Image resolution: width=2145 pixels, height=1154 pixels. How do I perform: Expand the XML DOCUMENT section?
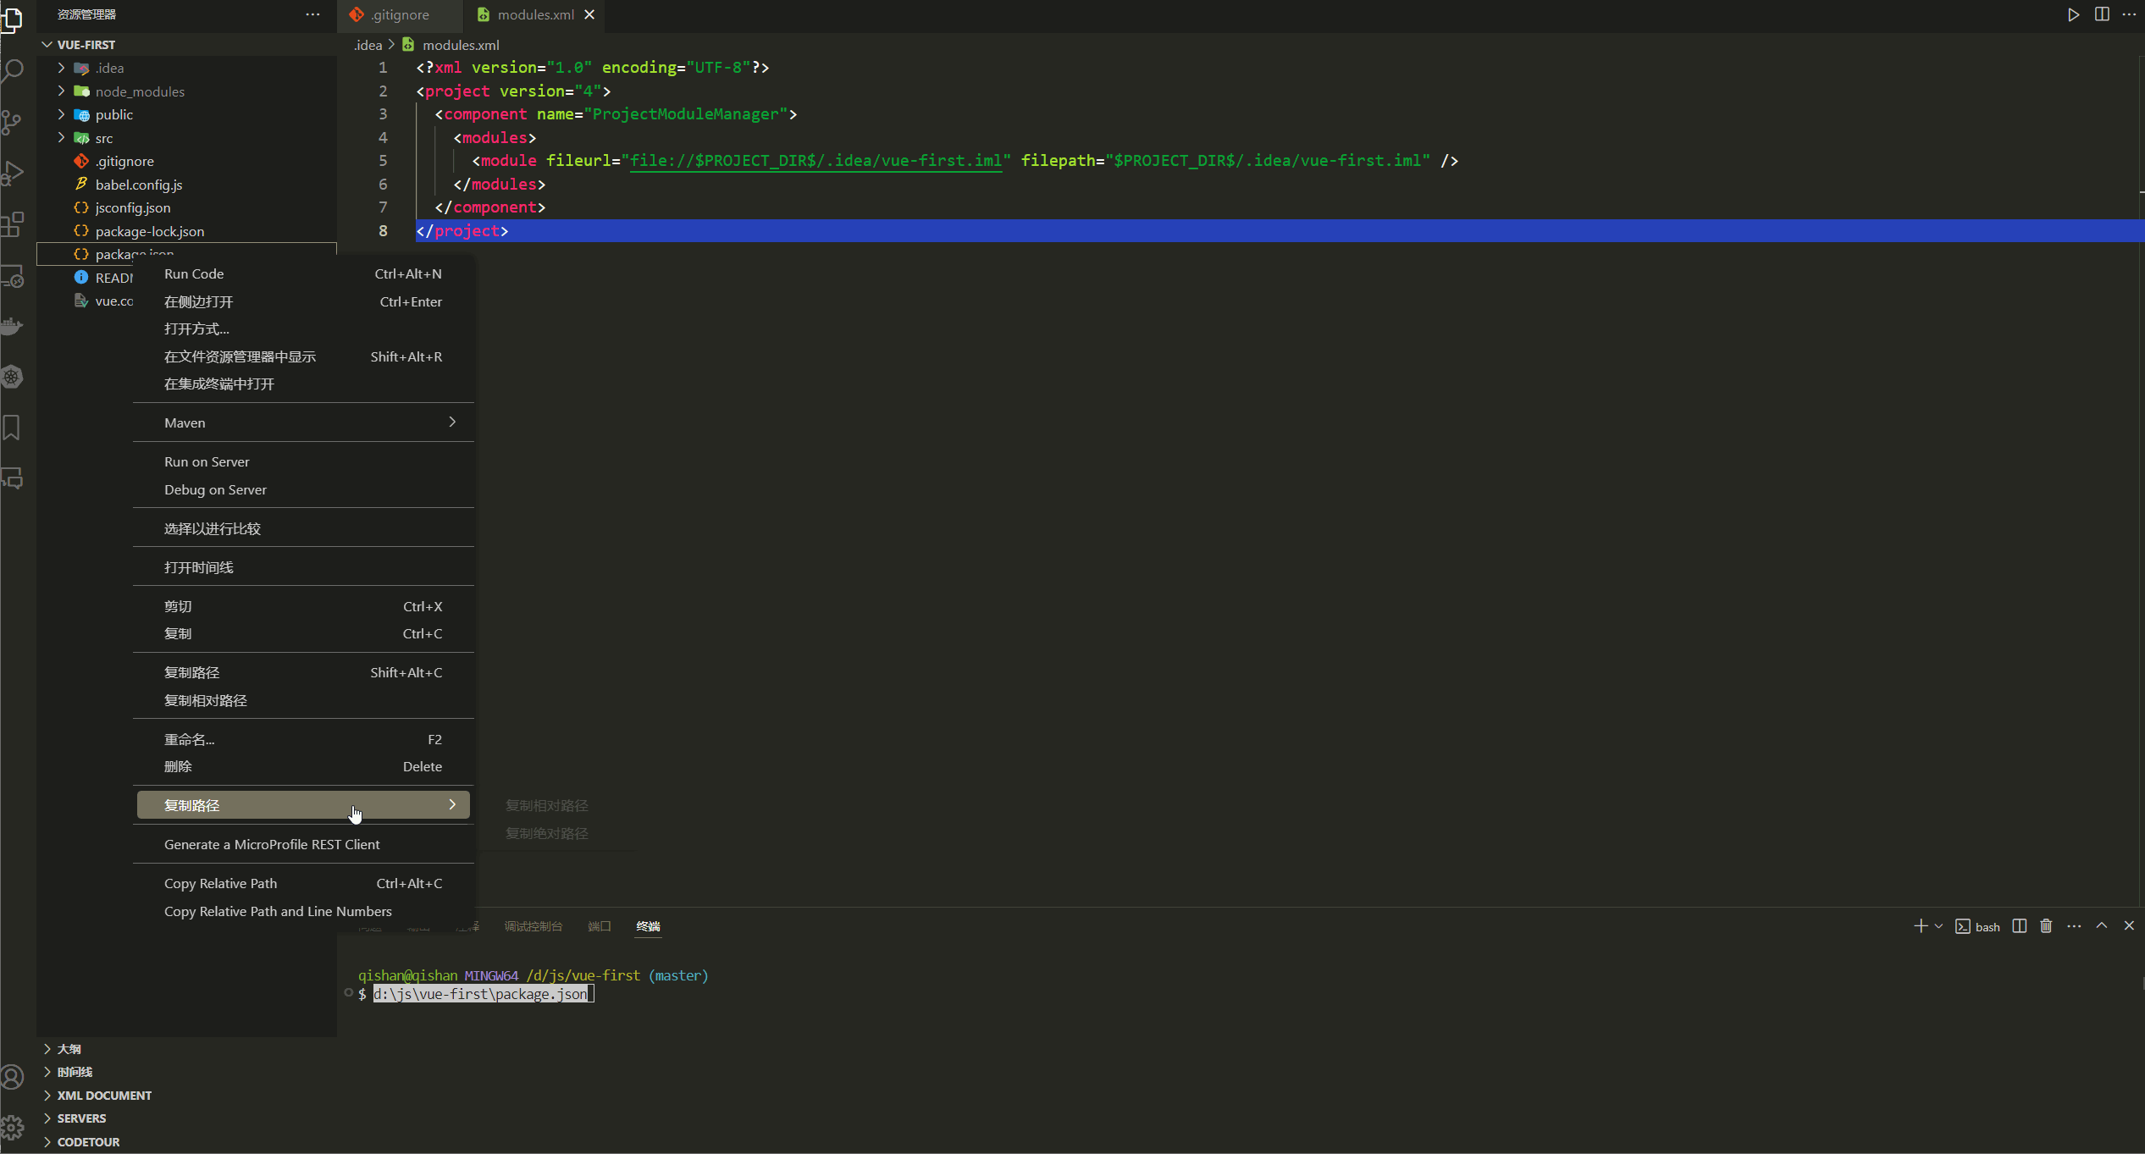[x=104, y=1096]
